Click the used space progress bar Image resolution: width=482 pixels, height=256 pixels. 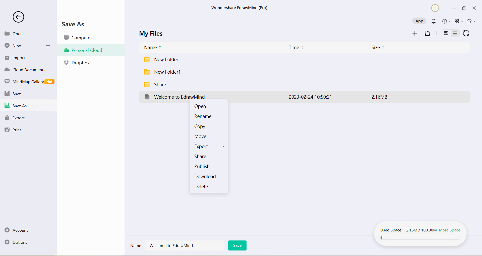pyautogui.click(x=420, y=238)
